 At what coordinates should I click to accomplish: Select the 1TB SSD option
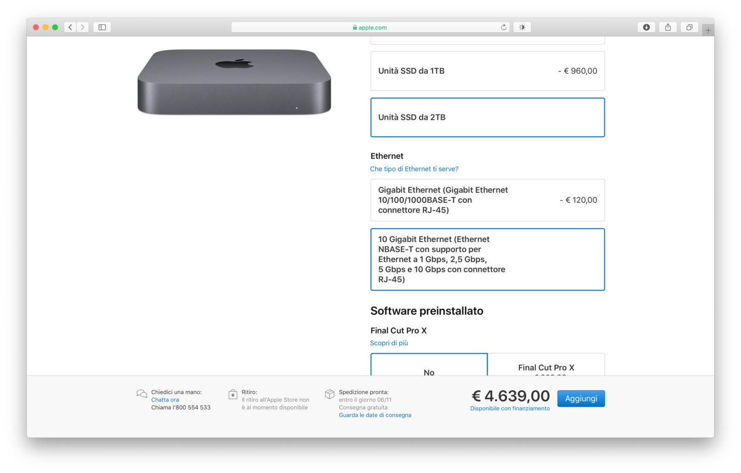[488, 71]
